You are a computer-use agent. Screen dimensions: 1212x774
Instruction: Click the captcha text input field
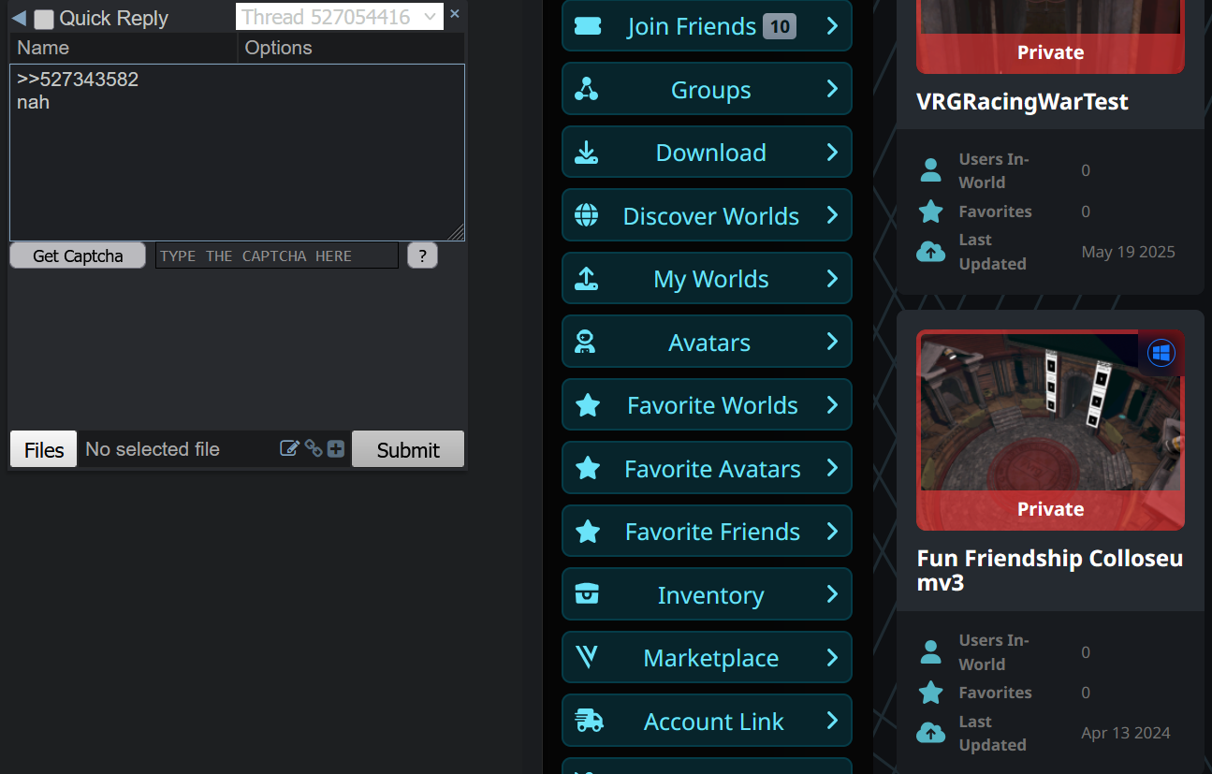tap(277, 256)
